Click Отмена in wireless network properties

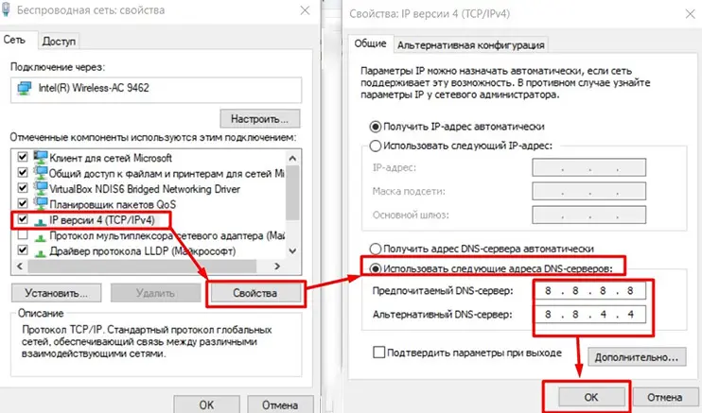coord(280,404)
